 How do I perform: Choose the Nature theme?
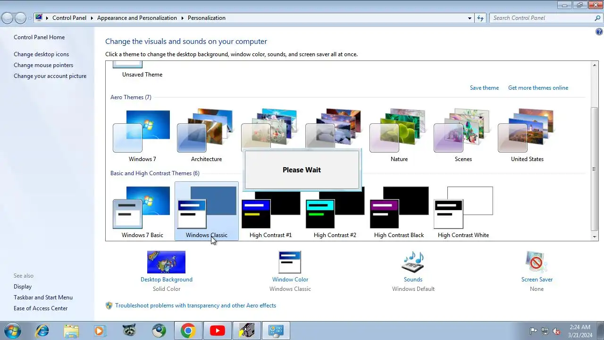399,135
